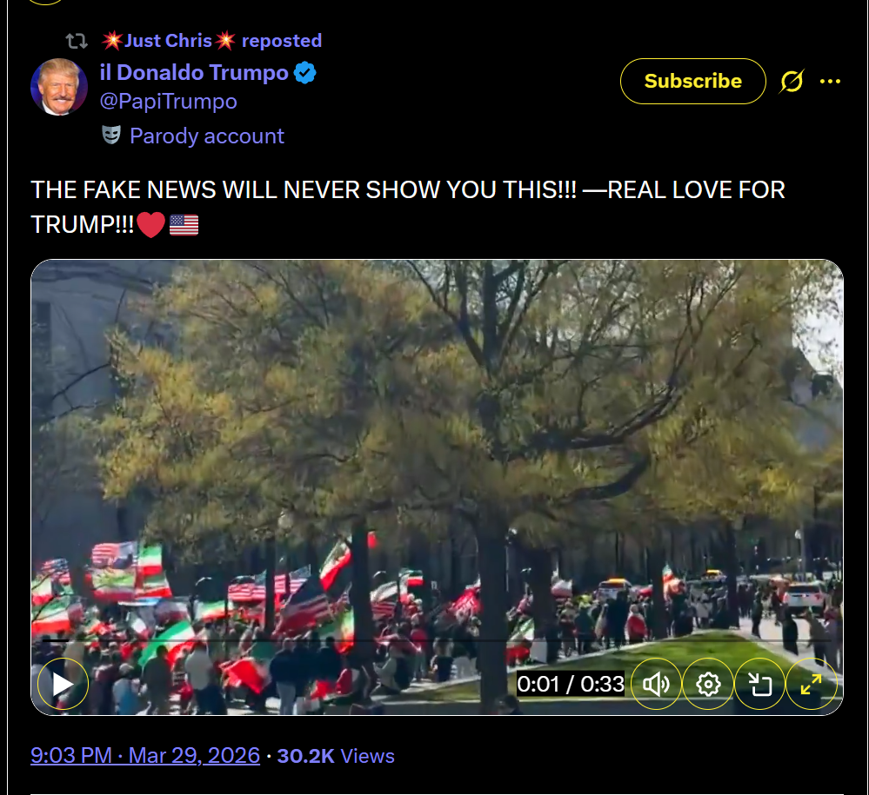Open the 9:03 PM Mar 29, 2026 timestamp

click(x=145, y=756)
